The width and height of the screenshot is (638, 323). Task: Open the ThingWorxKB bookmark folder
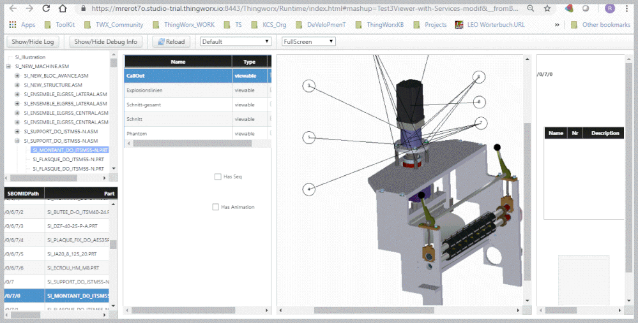[x=379, y=25]
